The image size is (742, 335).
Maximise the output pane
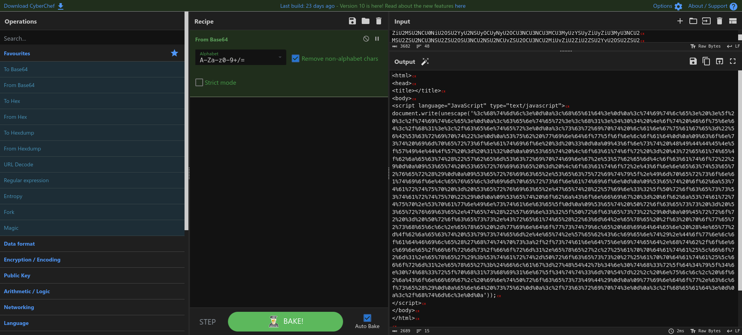click(733, 61)
